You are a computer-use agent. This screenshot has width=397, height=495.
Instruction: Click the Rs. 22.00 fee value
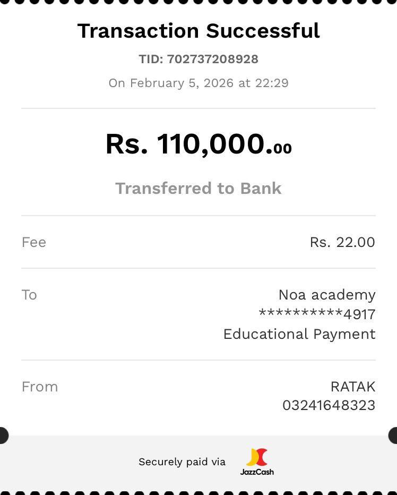click(342, 242)
